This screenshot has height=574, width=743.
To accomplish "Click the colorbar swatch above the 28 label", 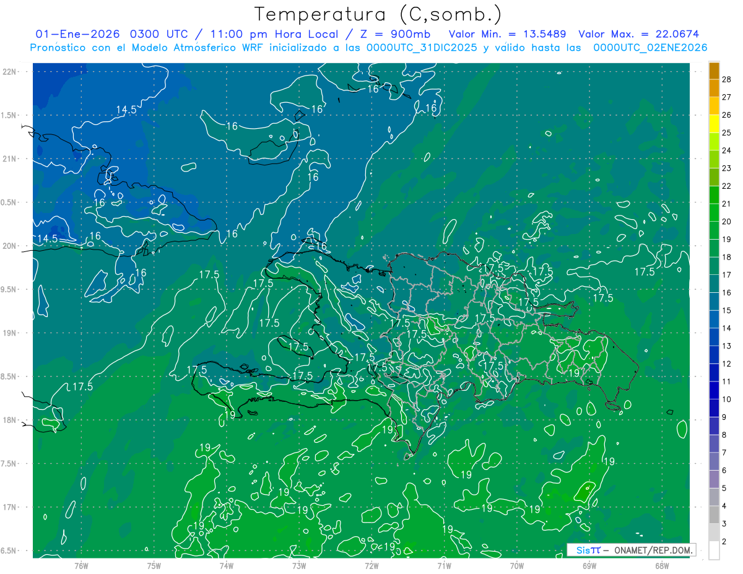I will point(714,71).
